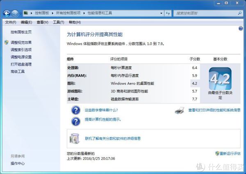The image size is (246, 174).
Task: Click the 6.4 processor subscore value
Action: [x=194, y=68]
